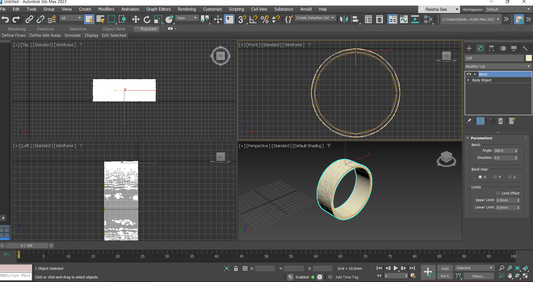Screen dimensions: 533x282
Task: Open the Selected key filter dropdown
Action: click(474, 268)
